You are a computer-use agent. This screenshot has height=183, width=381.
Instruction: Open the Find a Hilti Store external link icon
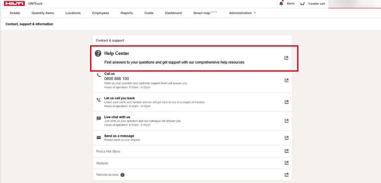tap(286, 151)
